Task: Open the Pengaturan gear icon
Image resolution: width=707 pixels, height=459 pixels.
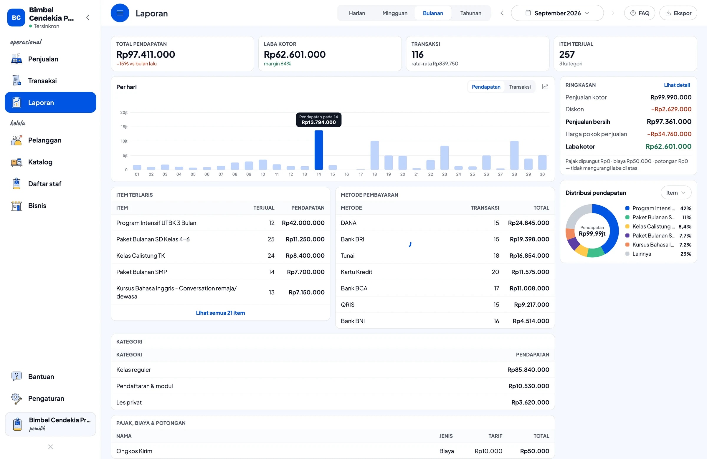Action: tap(16, 398)
